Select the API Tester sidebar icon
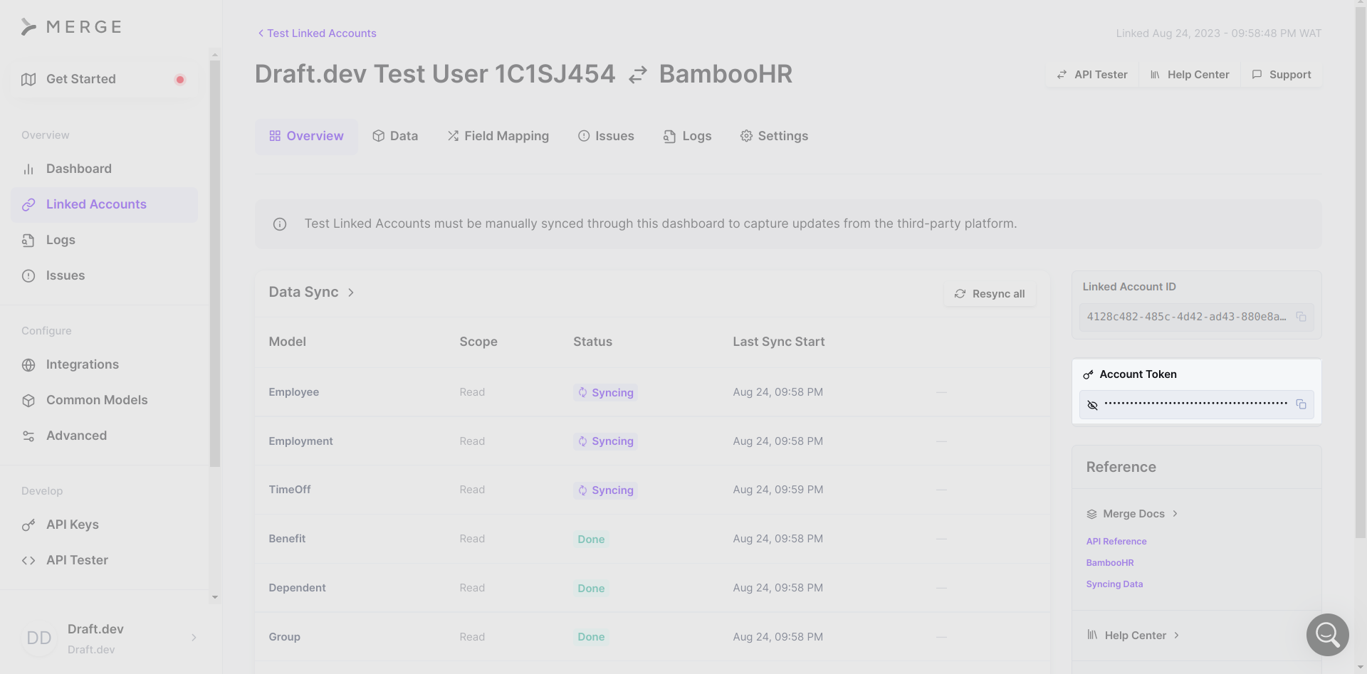The image size is (1367, 674). [28, 560]
